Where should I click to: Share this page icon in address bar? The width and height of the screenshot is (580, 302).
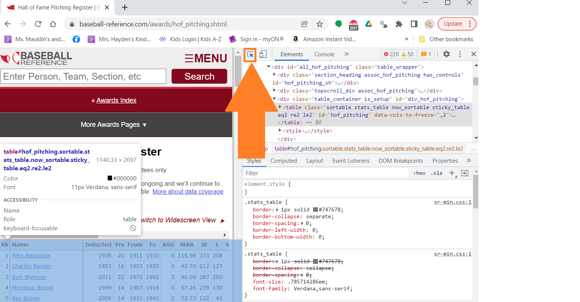(304, 24)
